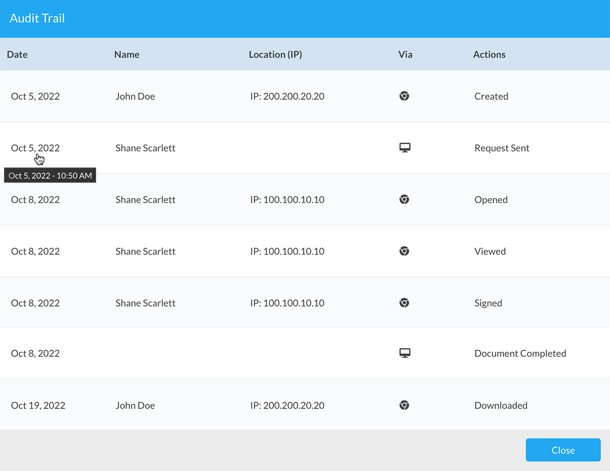This screenshot has height=471, width=610.
Task: Click the Oct 5, 2022 - 10:50 AM tooltip
Action: point(50,176)
